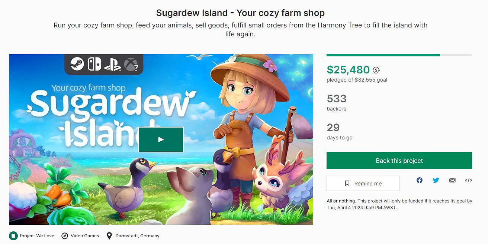Click the Video Games compass icon
Image resolution: width=488 pixels, height=244 pixels.
tap(65, 236)
